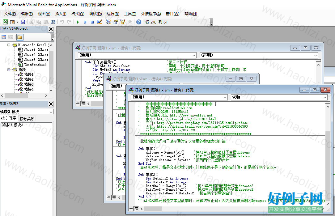This screenshot has width=335, height=216.
Task: Run the macro with the green play icon
Action: point(78,22)
